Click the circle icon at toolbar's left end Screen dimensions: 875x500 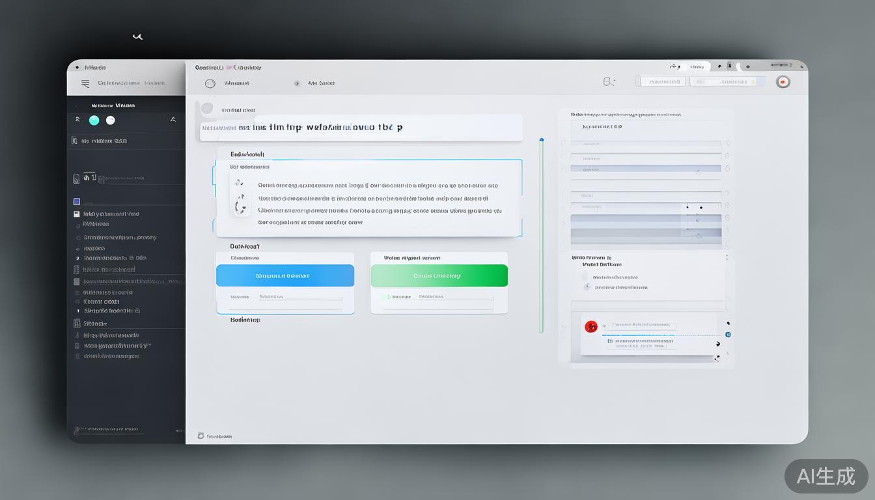pyautogui.click(x=210, y=83)
